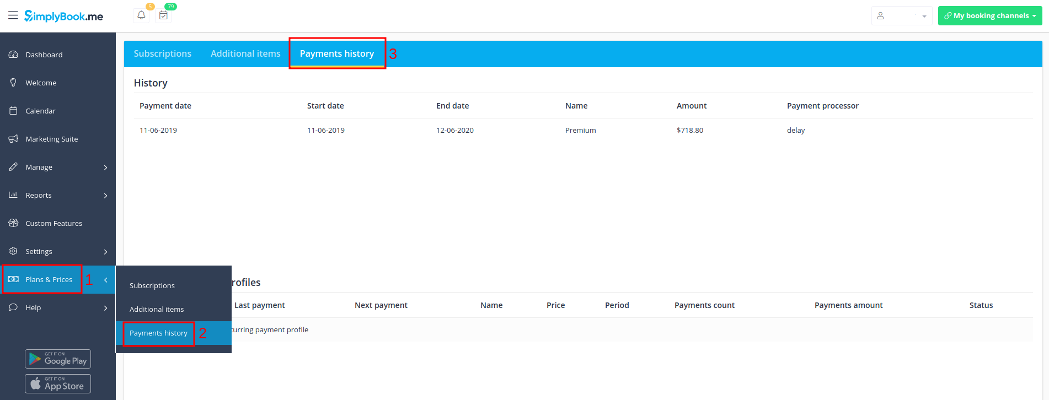Screen dimensions: 1049x400
Task: Click the notifications bell icon
Action: [x=141, y=15]
